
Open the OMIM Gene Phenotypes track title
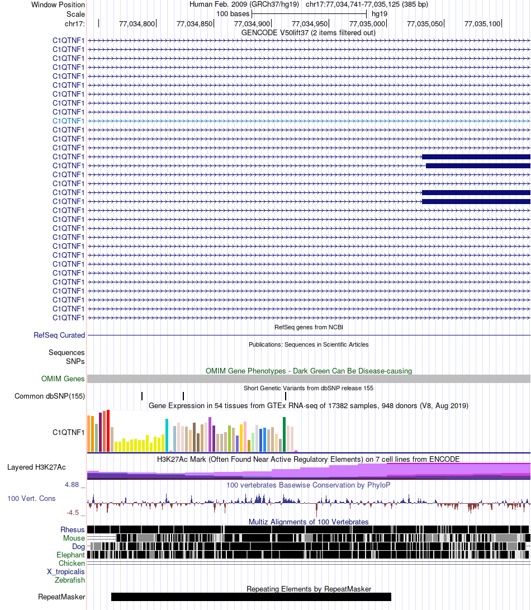309,371
